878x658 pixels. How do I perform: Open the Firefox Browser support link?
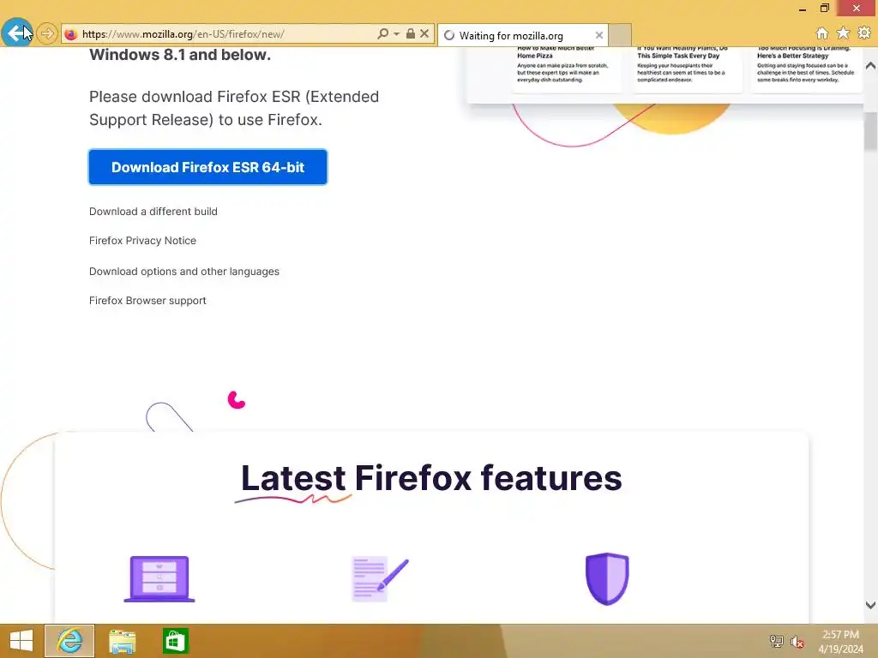(147, 301)
